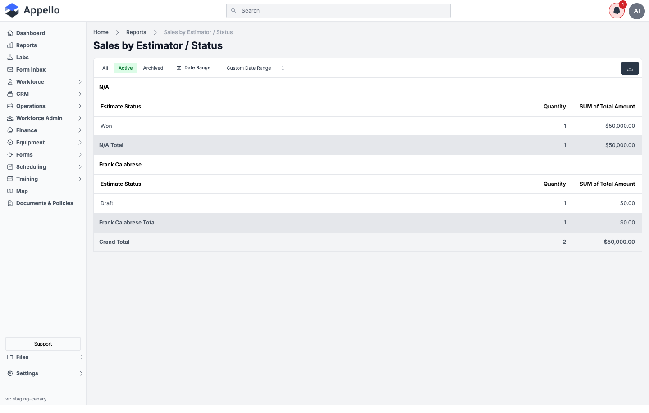Click the Forms lightbulb icon
Viewport: 649px width, 413px height.
coord(10,155)
